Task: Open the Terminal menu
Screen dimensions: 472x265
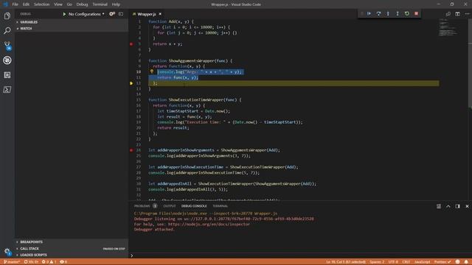Action: pyautogui.click(x=100, y=4)
